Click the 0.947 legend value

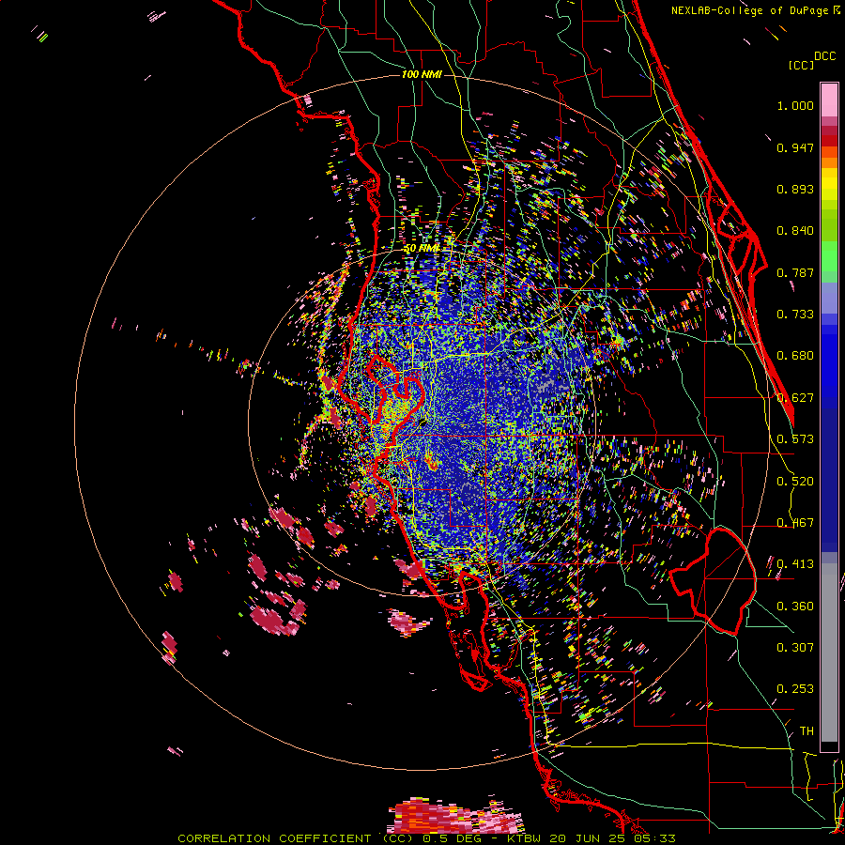(x=795, y=147)
